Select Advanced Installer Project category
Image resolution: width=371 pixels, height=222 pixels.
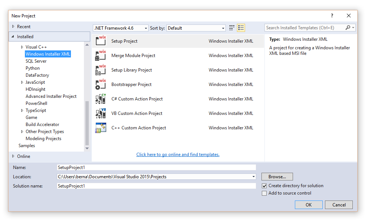(51, 96)
